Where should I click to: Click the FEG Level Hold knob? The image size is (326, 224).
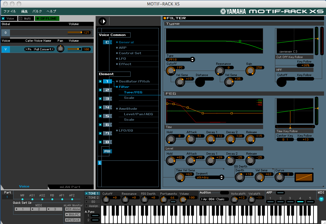click(171, 160)
